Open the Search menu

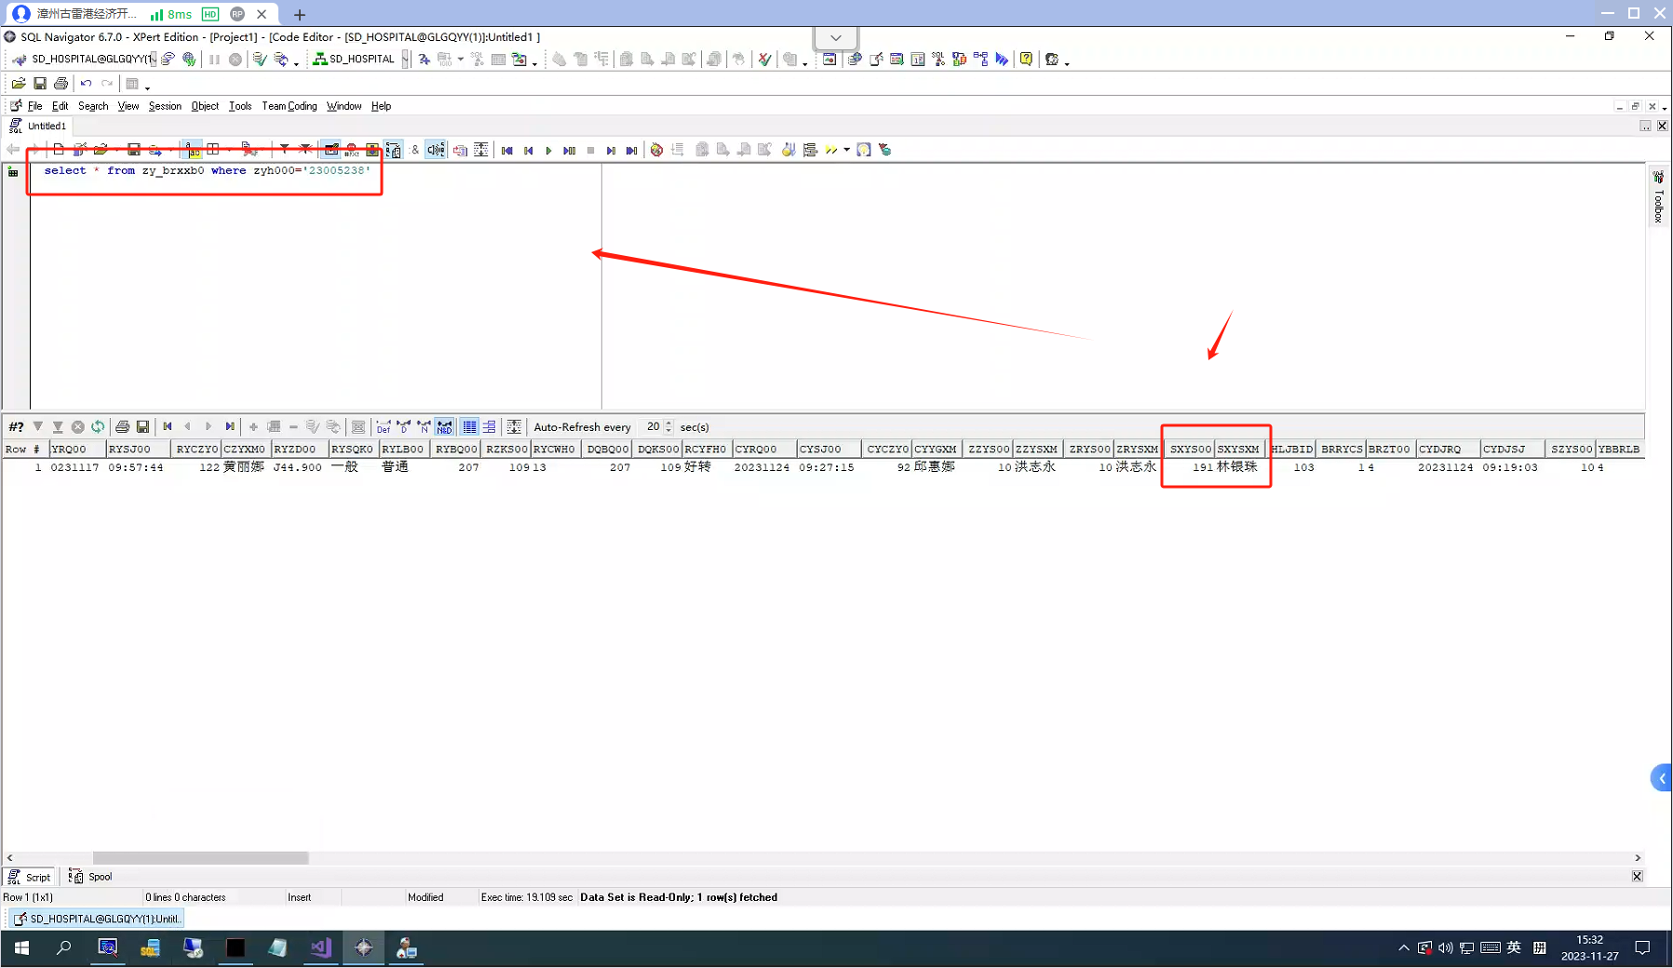(93, 106)
